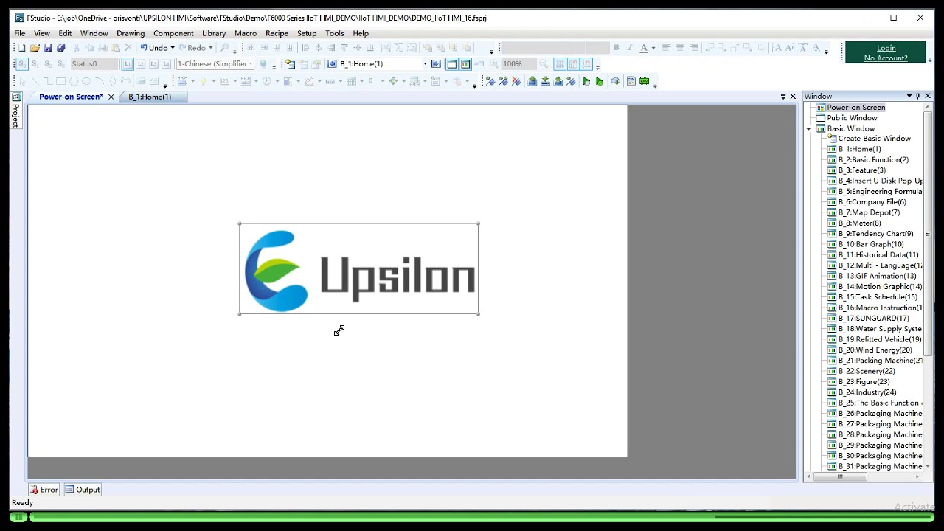Click the upload from HMI icon
The width and height of the screenshot is (944, 531).
pos(558,81)
